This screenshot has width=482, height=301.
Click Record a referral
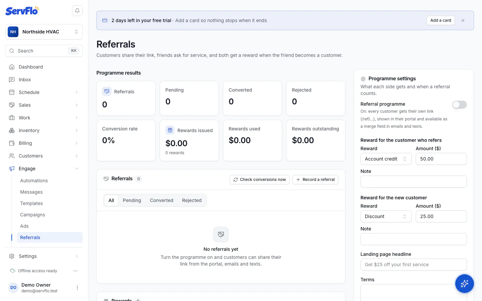pyautogui.click(x=315, y=180)
